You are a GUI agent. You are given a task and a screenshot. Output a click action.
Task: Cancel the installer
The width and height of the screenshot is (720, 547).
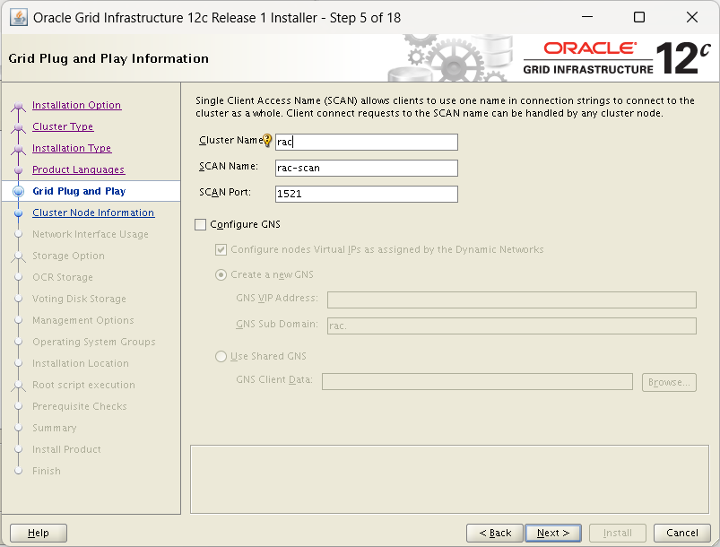(x=681, y=533)
